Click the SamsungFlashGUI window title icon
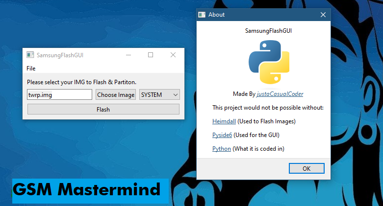Screen dimensions: 383x206 point(30,55)
